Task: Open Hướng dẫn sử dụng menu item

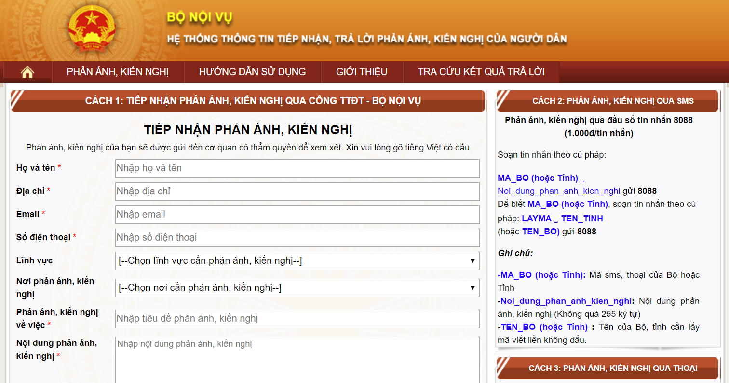Action: coord(252,72)
